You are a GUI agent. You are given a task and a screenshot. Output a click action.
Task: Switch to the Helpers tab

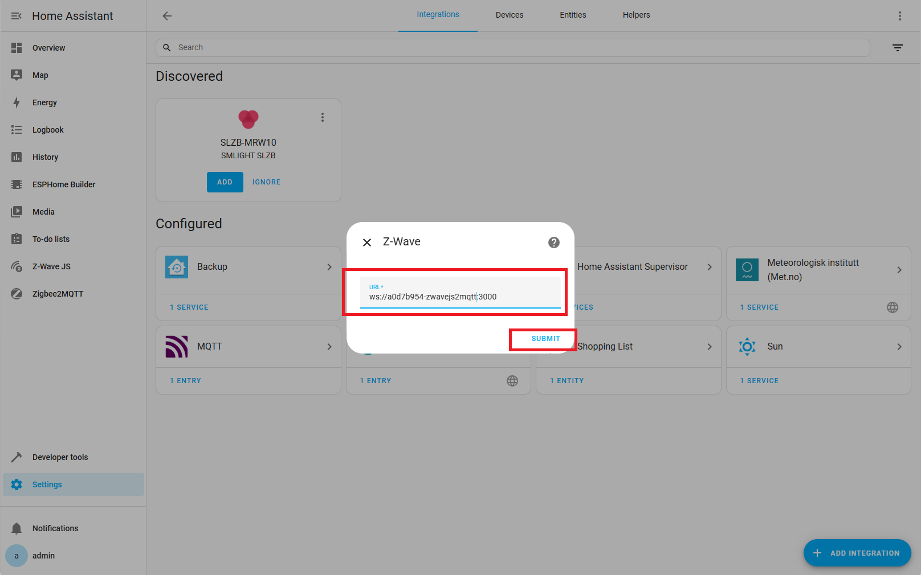click(636, 15)
